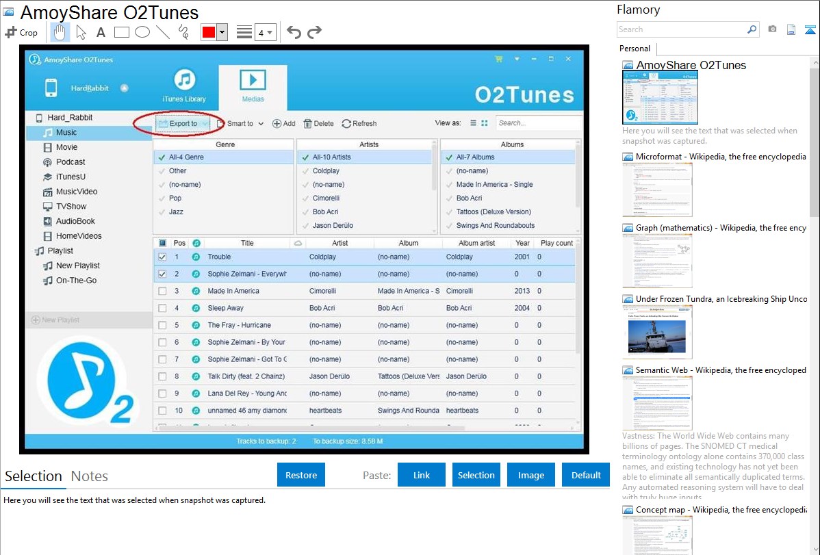Screen dimensions: 820x555
Task: Click the document page icon in Flamory
Action: click(x=791, y=29)
